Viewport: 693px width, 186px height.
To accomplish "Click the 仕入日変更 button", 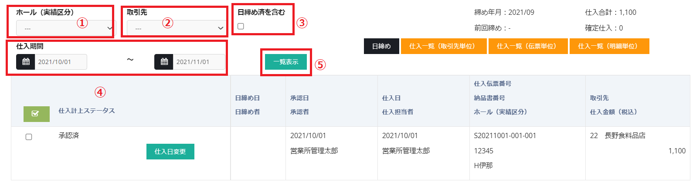I will tap(170, 152).
